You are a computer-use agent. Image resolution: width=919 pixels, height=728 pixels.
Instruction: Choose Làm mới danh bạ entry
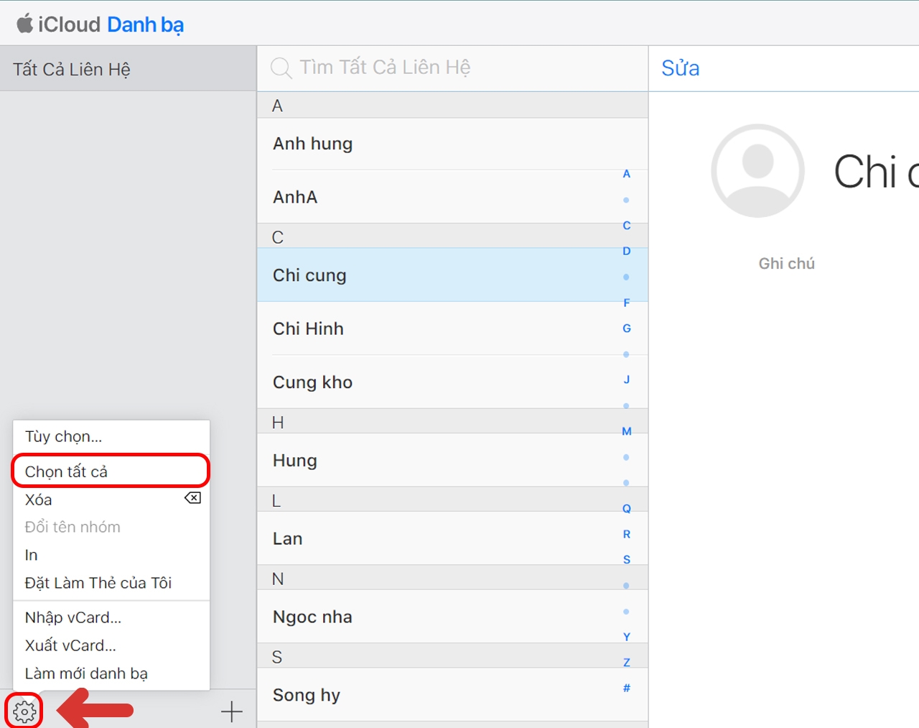(x=111, y=673)
